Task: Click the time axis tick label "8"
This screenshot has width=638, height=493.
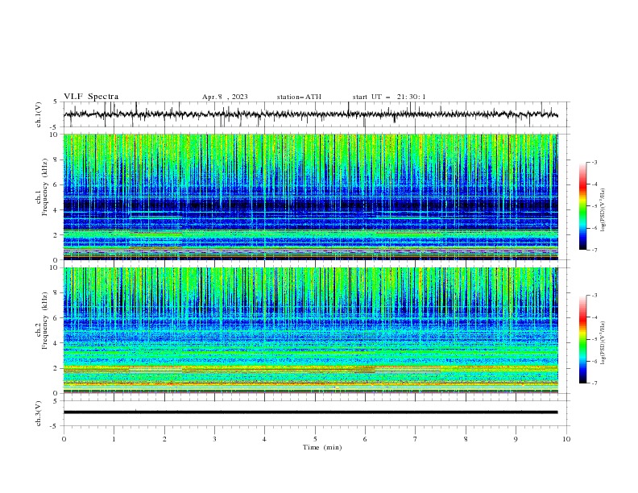Action: click(x=466, y=439)
